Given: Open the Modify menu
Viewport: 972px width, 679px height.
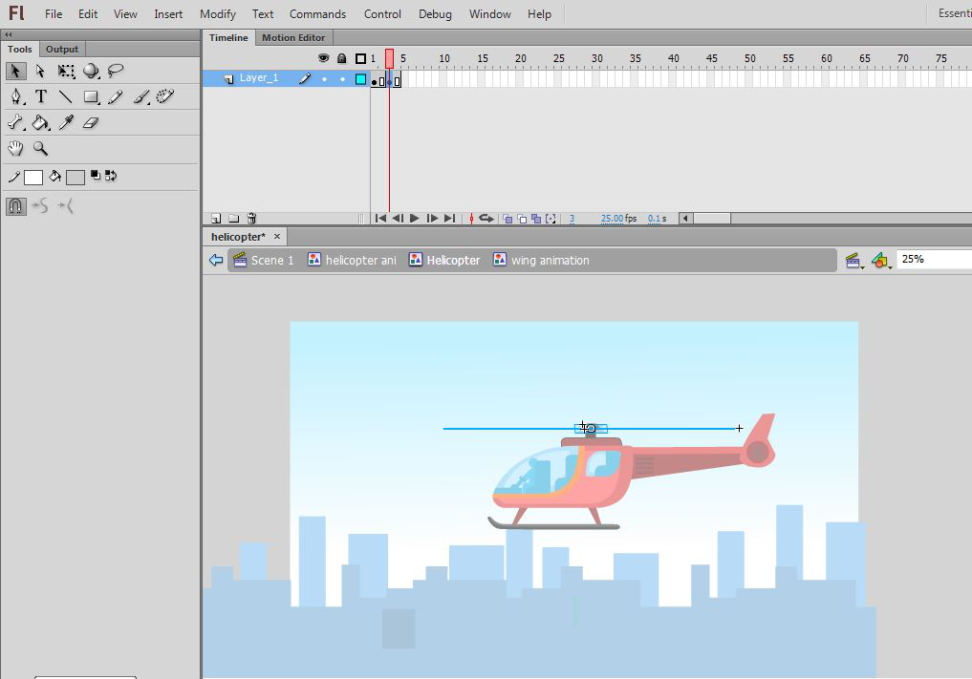Looking at the screenshot, I should pyautogui.click(x=218, y=14).
